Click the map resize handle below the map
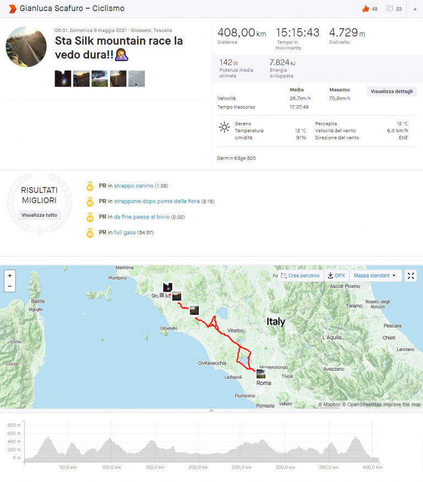Screen dimensions: 423x482 click(211, 411)
